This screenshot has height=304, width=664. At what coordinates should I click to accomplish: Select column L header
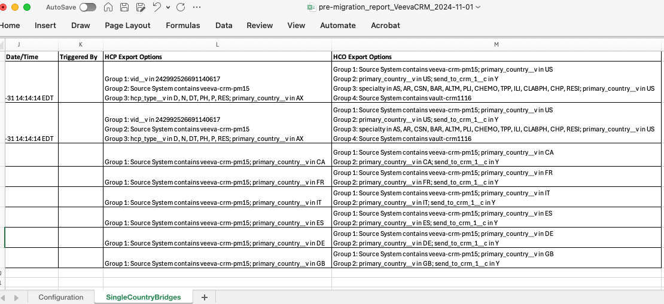click(x=217, y=45)
